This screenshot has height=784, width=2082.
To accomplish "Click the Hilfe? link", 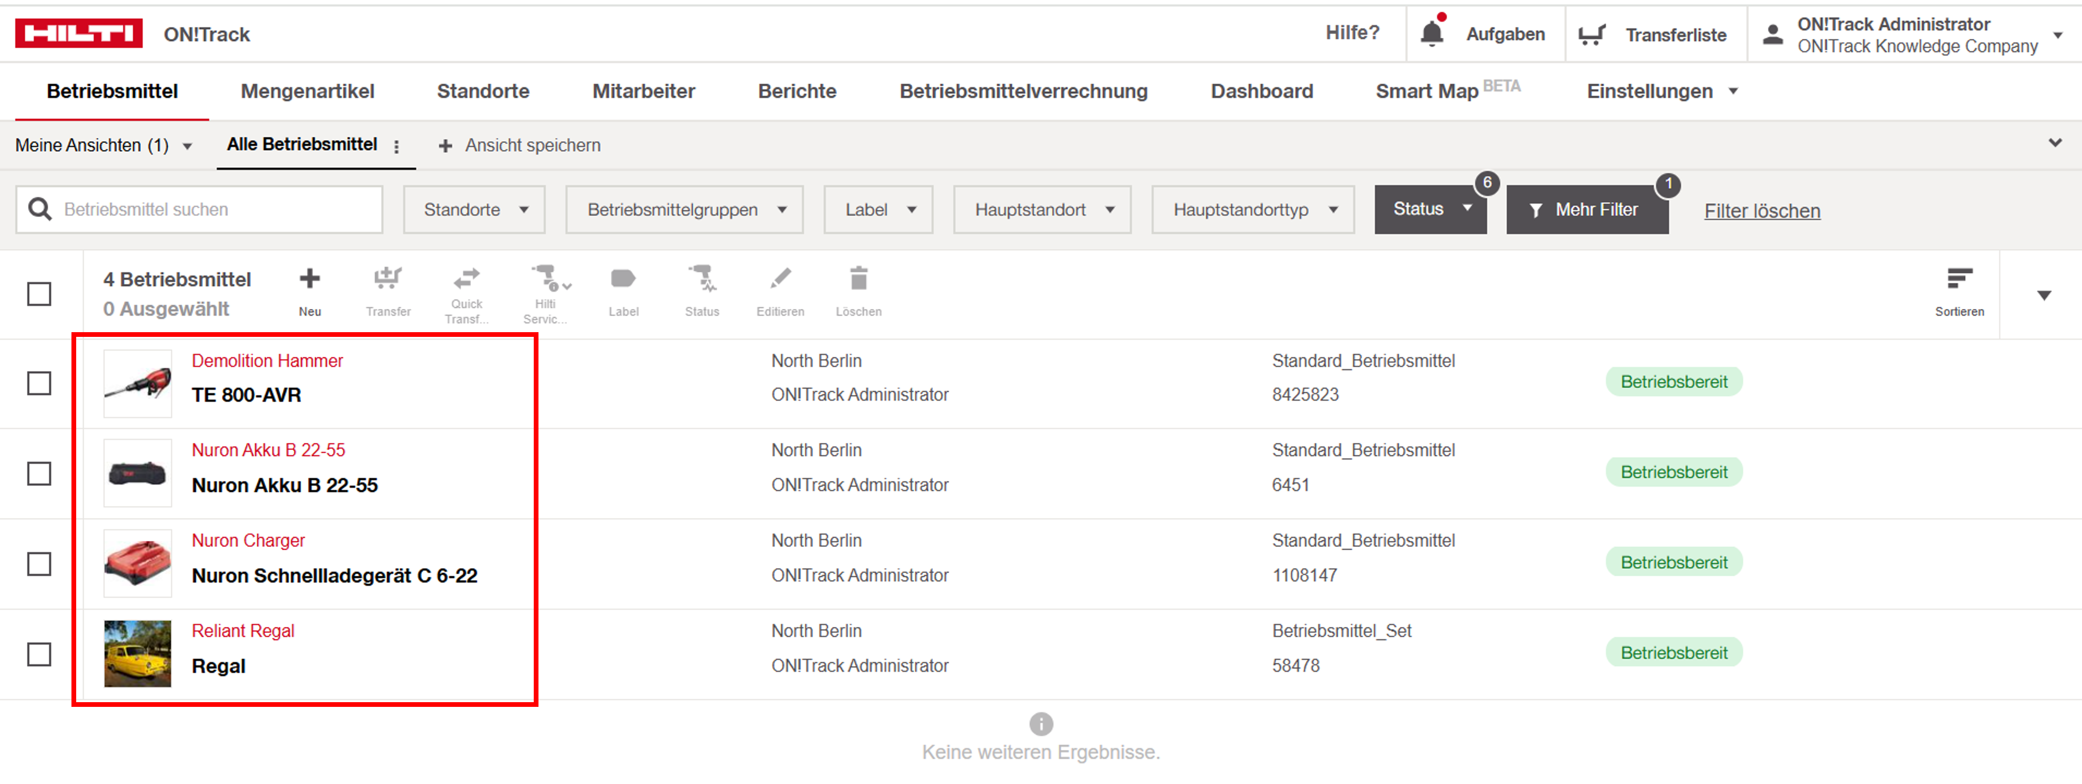I will point(1352,33).
